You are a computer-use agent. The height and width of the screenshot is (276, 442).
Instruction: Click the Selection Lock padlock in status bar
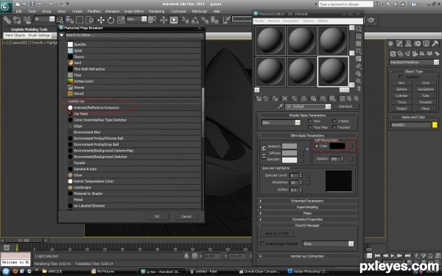pos(186,255)
